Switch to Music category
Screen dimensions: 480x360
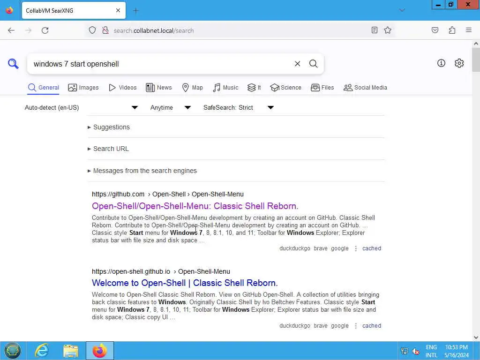pyautogui.click(x=225, y=88)
